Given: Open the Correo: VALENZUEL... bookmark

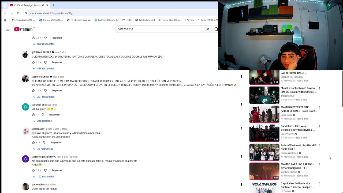Looking at the screenshot, I should 51,20.
